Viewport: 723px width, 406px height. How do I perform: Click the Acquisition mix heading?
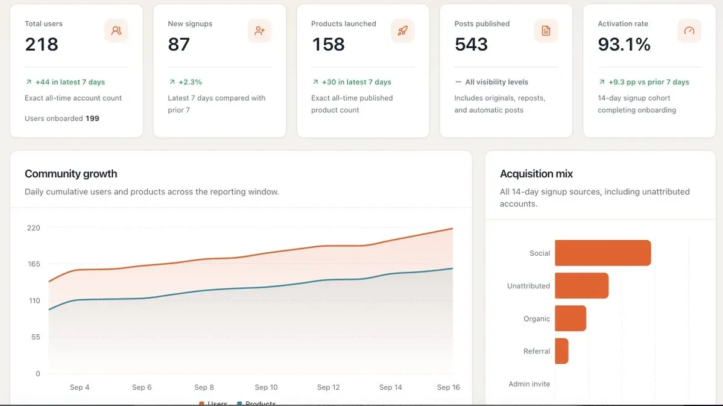click(536, 174)
